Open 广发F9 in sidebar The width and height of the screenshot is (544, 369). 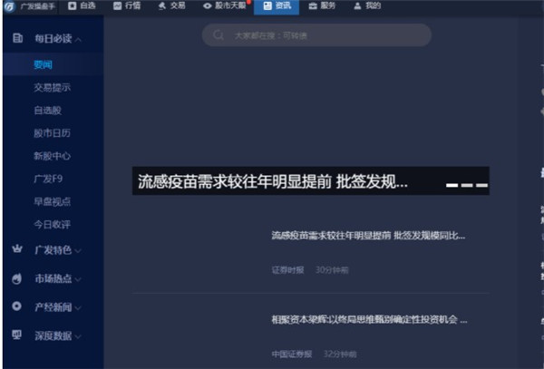click(48, 179)
